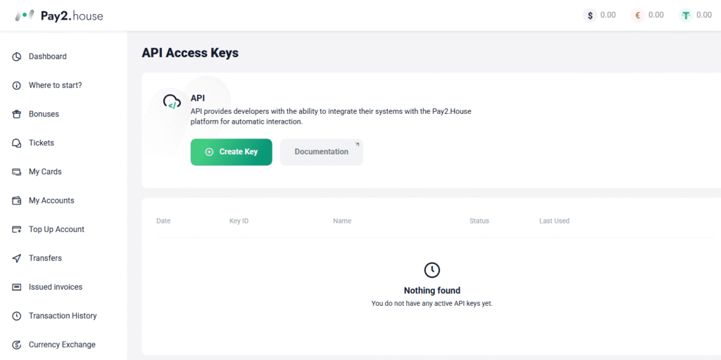721x360 pixels.
Task: Go to Issued invoices in sidebar
Action: pyautogui.click(x=55, y=288)
